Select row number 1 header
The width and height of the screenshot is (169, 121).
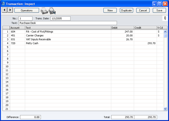tap(6, 32)
